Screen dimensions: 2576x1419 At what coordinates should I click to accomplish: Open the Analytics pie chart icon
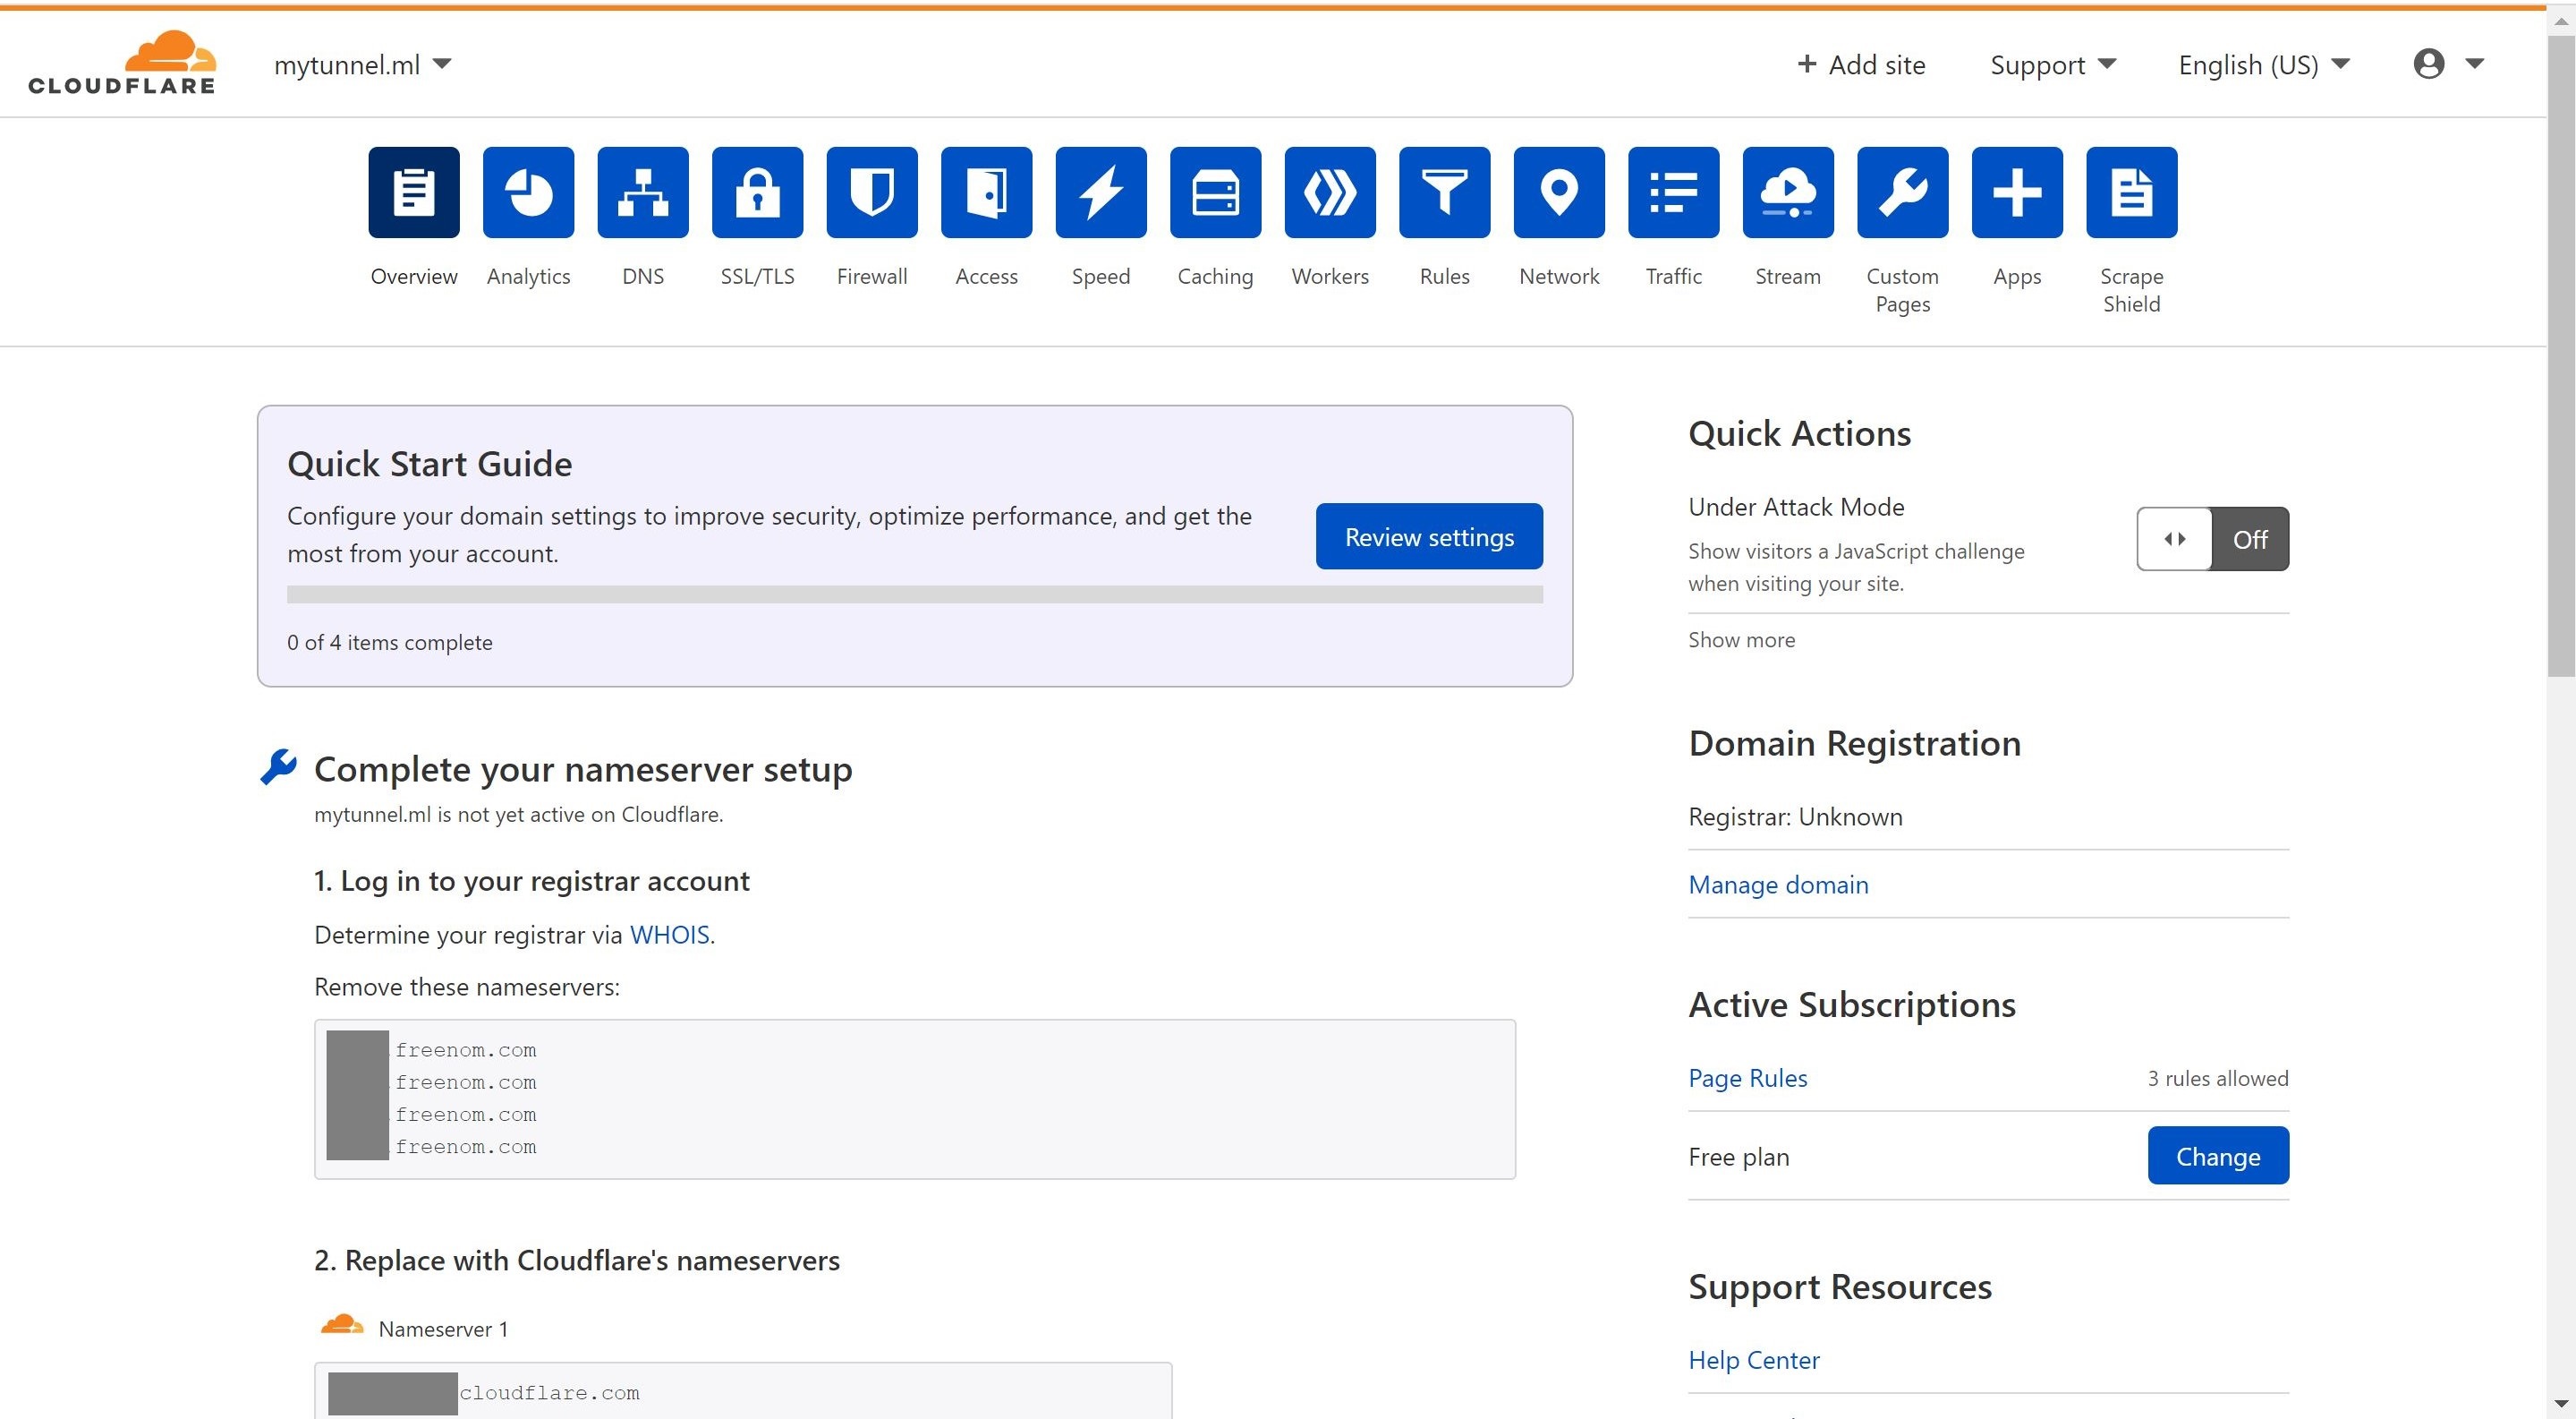528,192
